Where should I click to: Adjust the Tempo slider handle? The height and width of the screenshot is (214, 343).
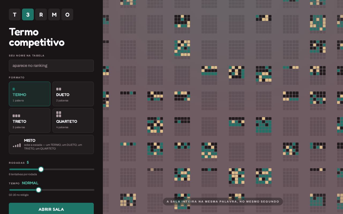[39, 190]
